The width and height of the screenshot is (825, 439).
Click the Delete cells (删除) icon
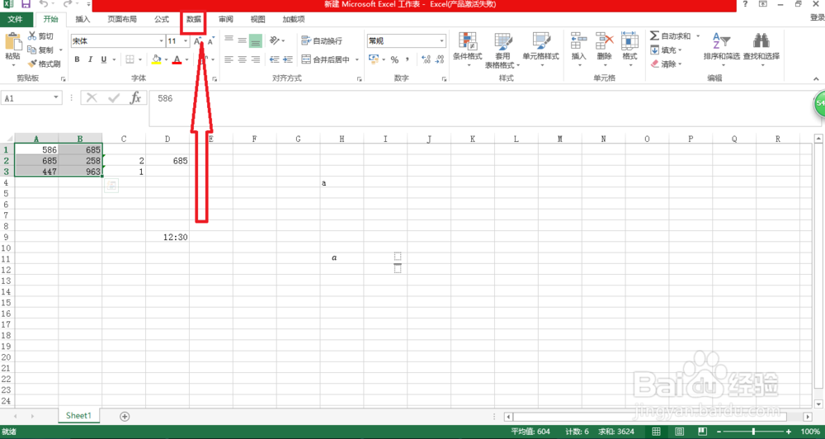(x=605, y=40)
